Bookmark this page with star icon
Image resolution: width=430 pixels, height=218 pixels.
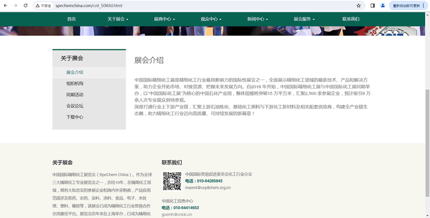359,5
